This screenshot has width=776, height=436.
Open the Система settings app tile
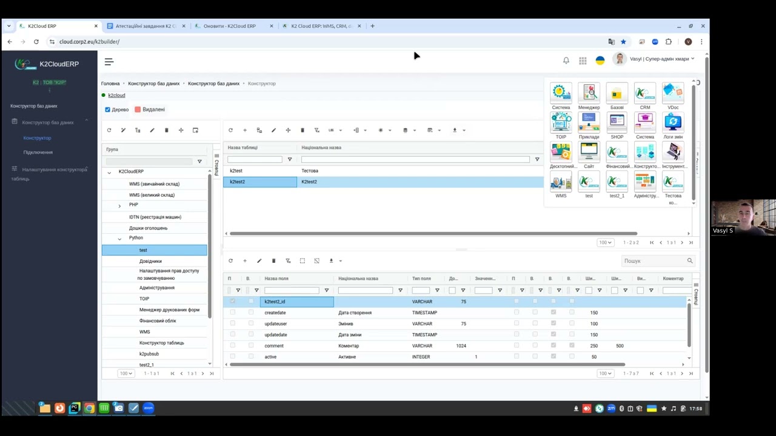561,96
